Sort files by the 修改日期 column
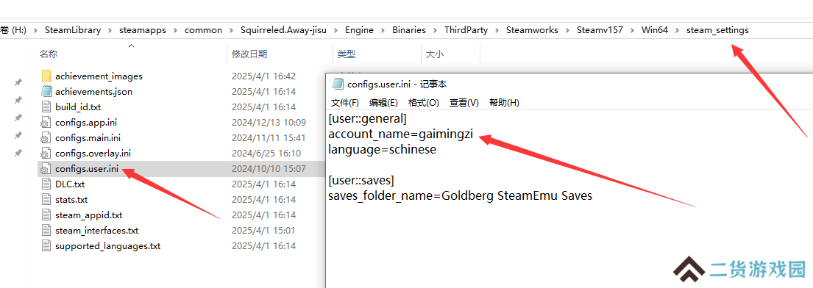This screenshot has height=288, width=813. tap(249, 54)
